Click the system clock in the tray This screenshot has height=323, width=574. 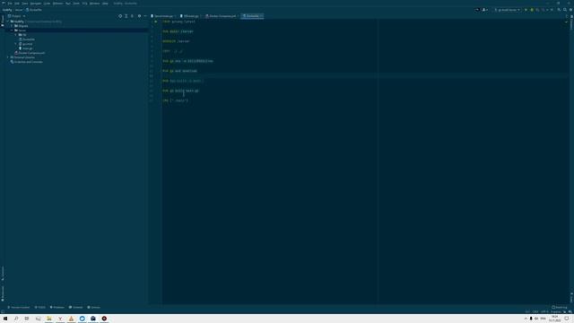(x=554, y=319)
